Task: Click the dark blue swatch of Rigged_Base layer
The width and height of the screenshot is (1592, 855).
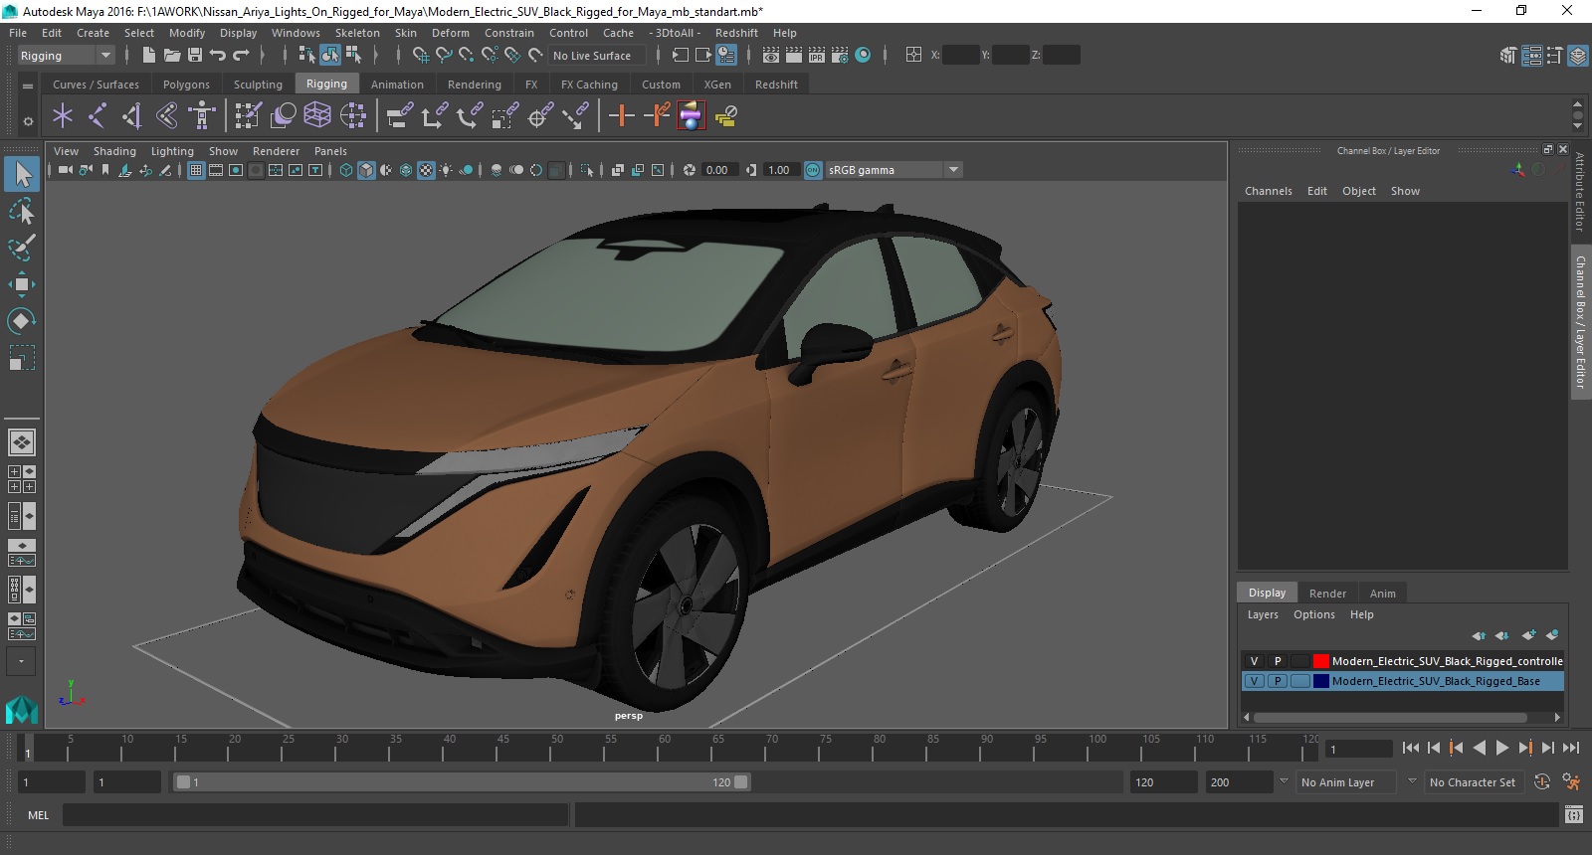Action: click(1320, 681)
